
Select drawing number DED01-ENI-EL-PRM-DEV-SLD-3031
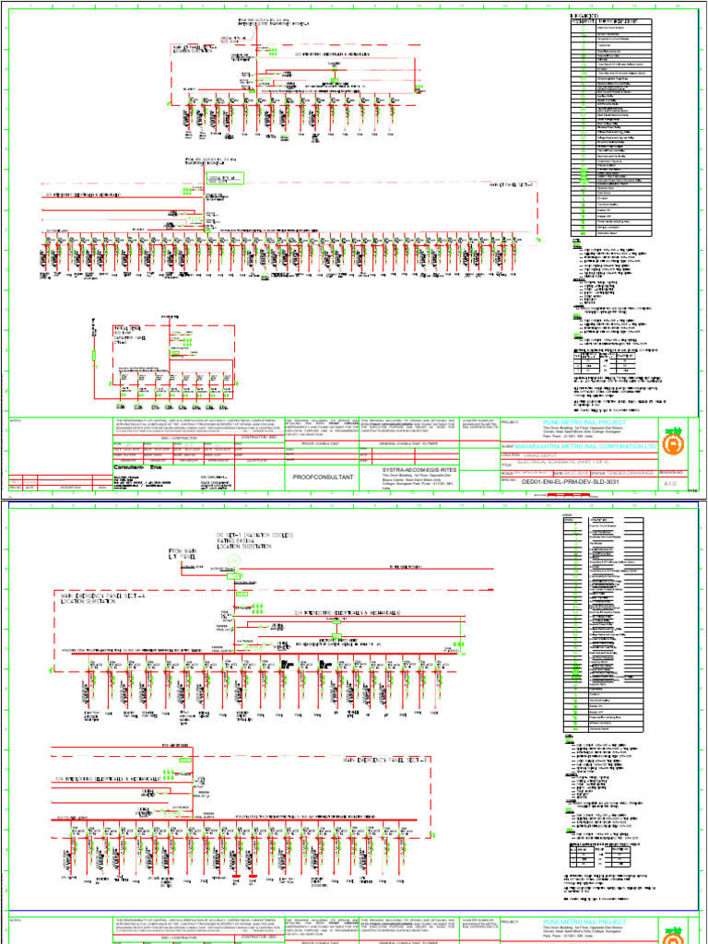(571, 481)
